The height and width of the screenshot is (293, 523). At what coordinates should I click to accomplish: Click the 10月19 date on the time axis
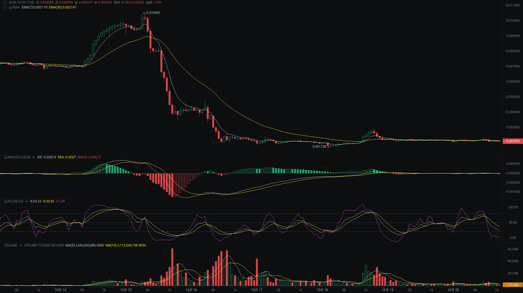tap(388, 290)
